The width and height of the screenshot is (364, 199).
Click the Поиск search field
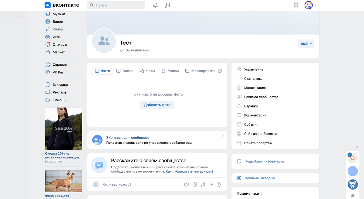pos(116,5)
